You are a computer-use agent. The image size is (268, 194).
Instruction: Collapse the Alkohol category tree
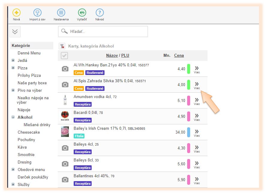13,117
